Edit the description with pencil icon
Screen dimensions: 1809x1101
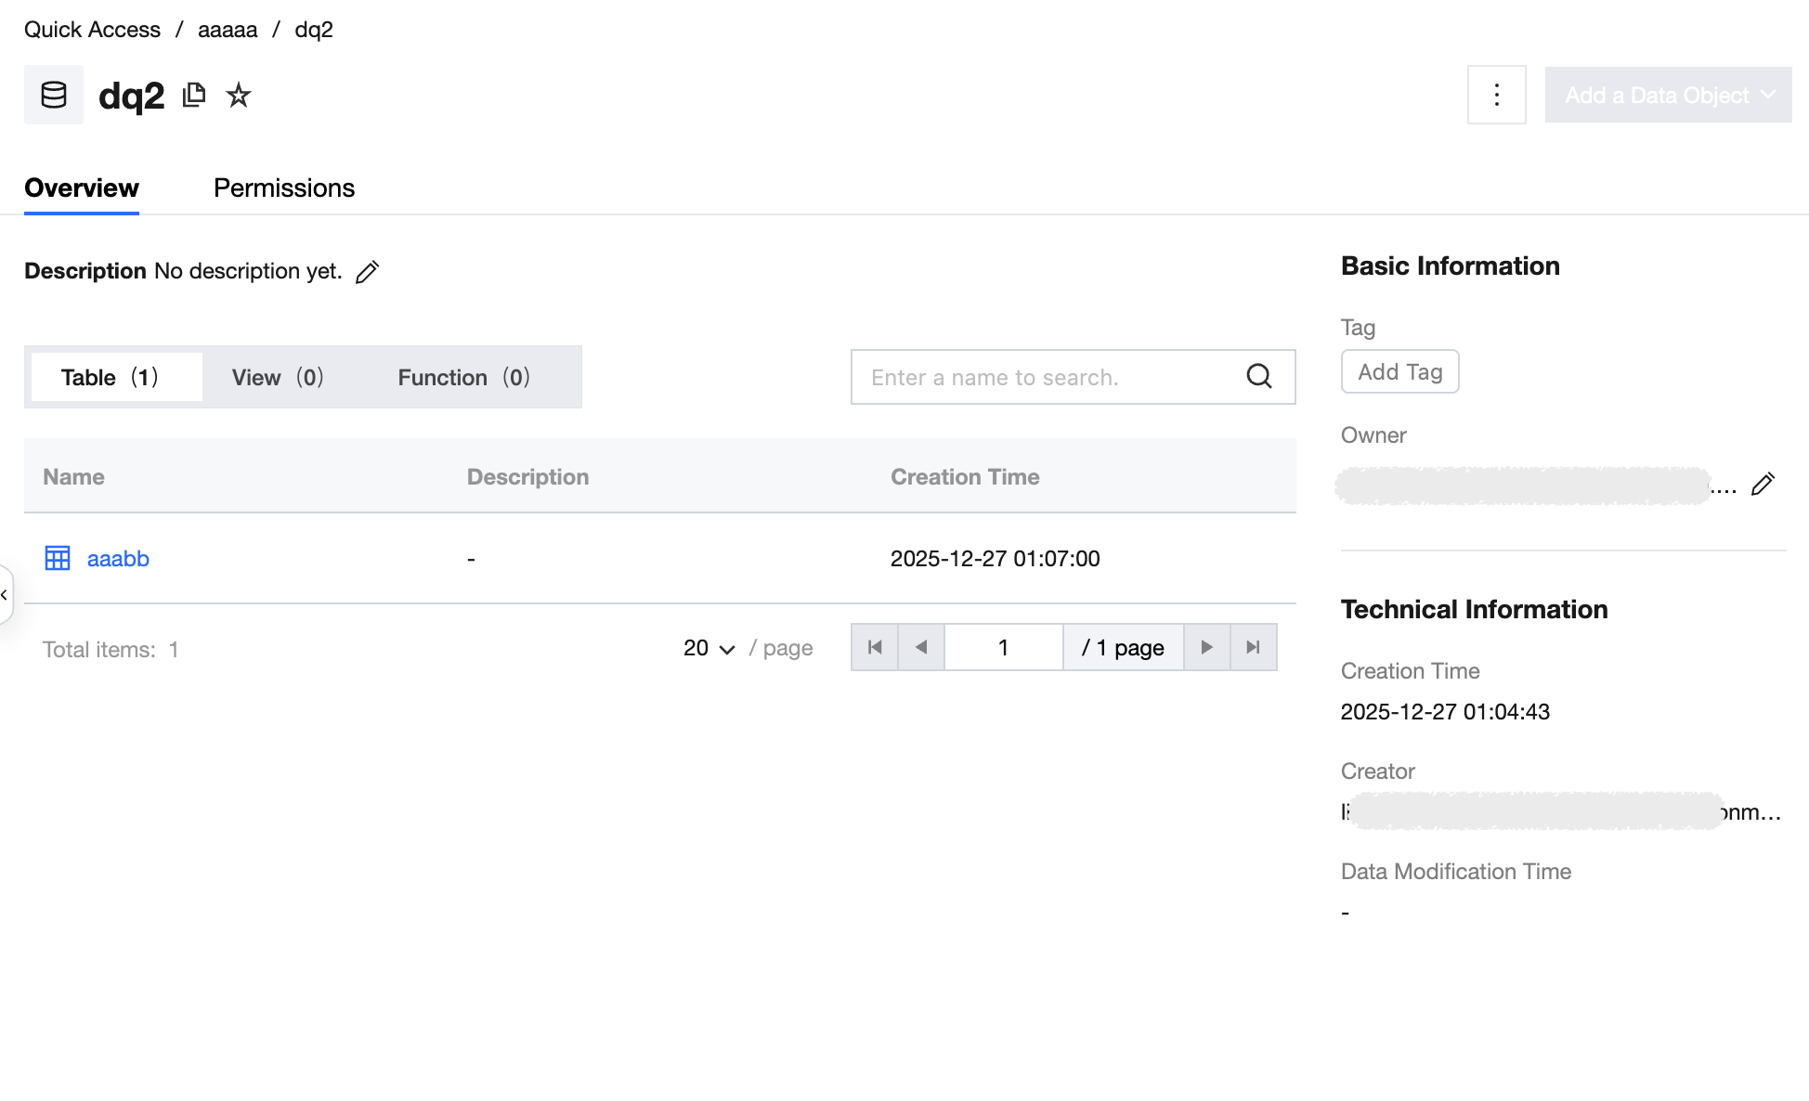click(x=368, y=272)
